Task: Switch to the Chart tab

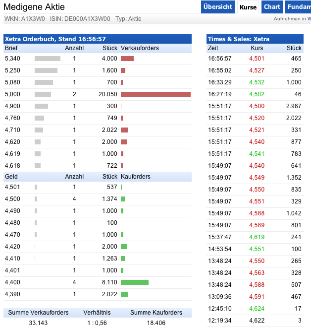Action: point(272,7)
